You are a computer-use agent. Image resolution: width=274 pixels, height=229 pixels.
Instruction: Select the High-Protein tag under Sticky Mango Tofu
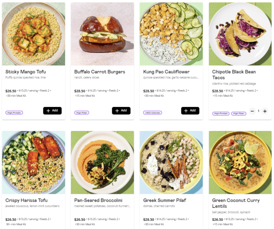coord(14,113)
